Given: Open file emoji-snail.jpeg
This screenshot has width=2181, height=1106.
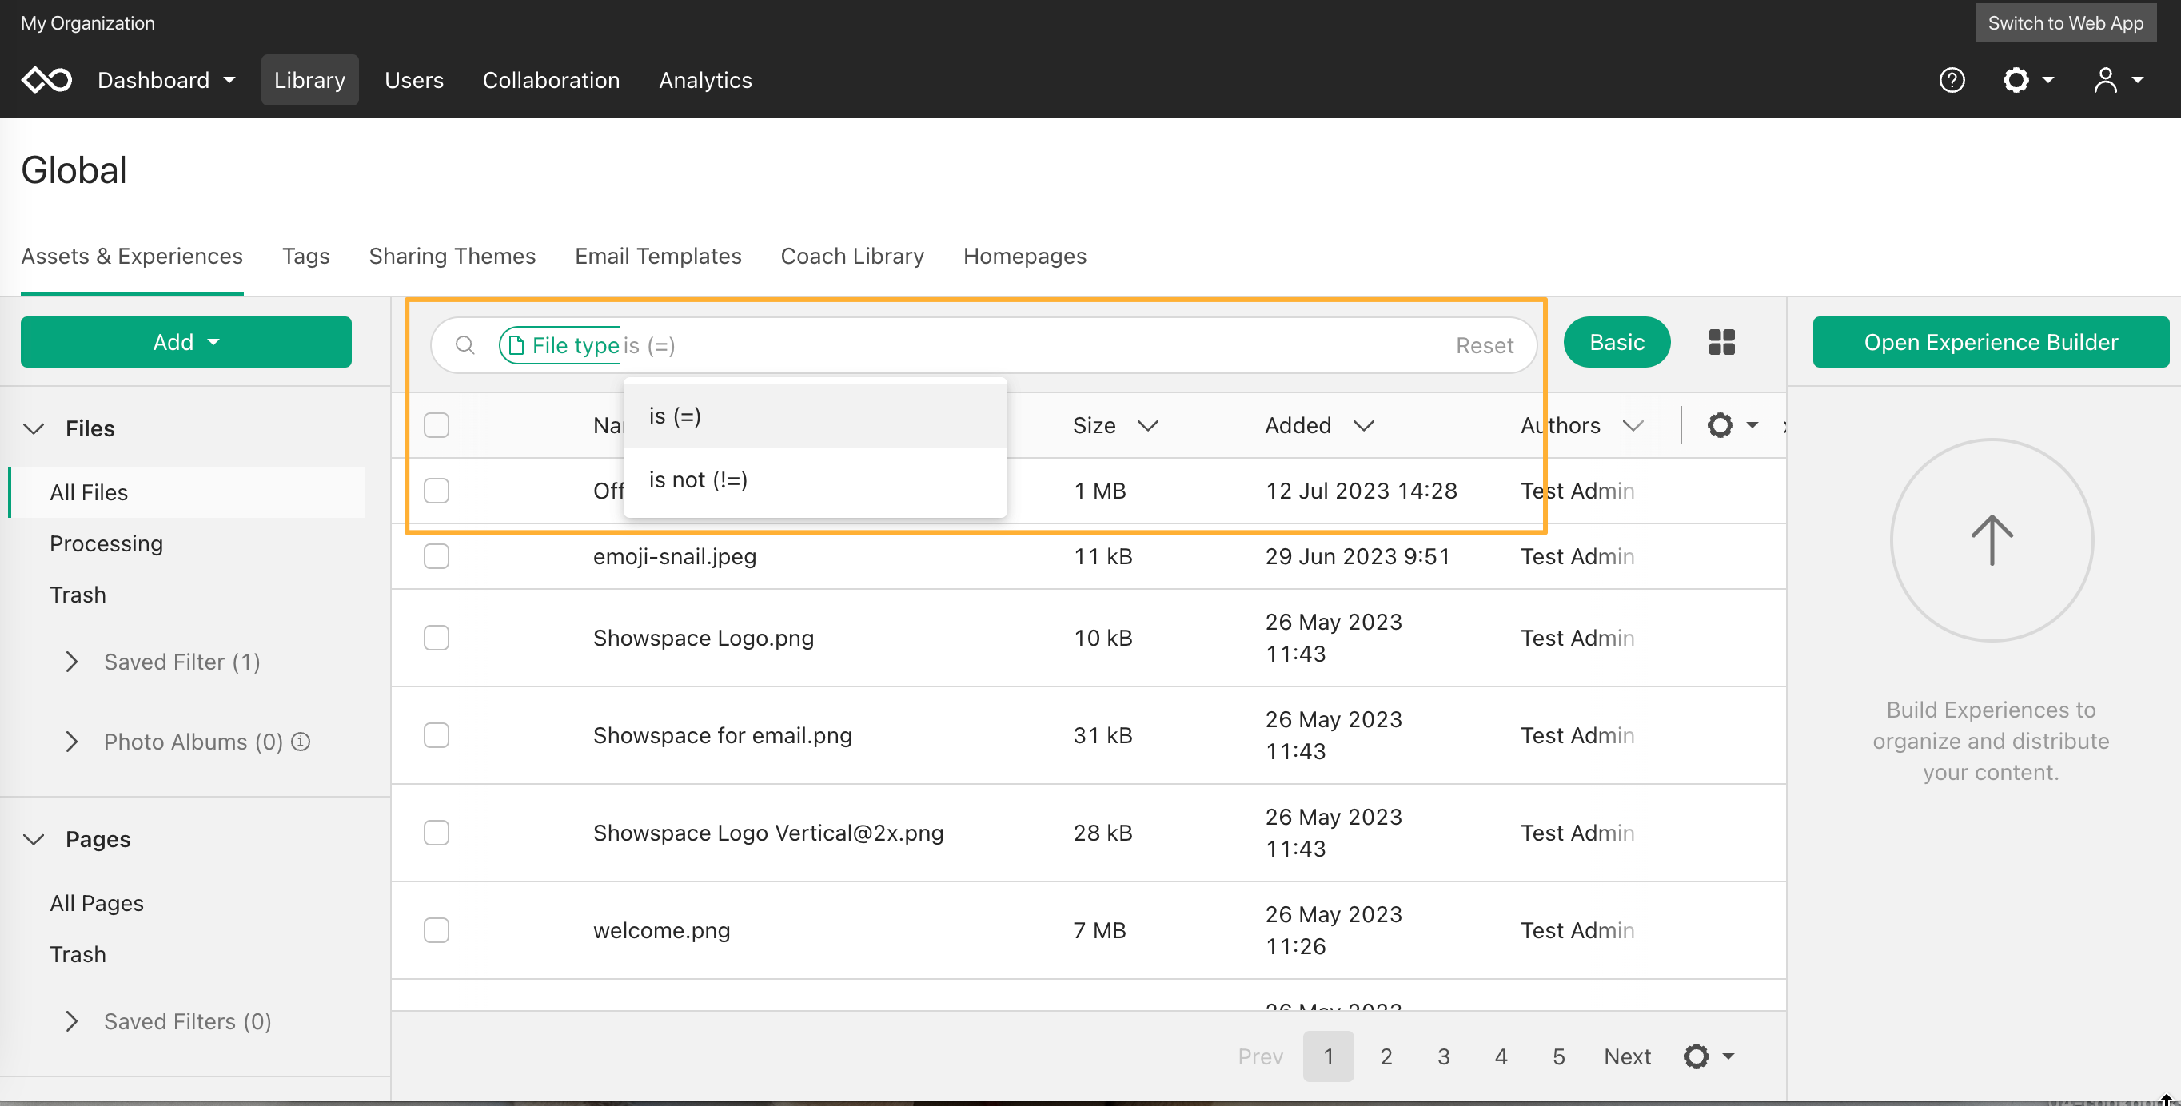Looking at the screenshot, I should point(675,556).
